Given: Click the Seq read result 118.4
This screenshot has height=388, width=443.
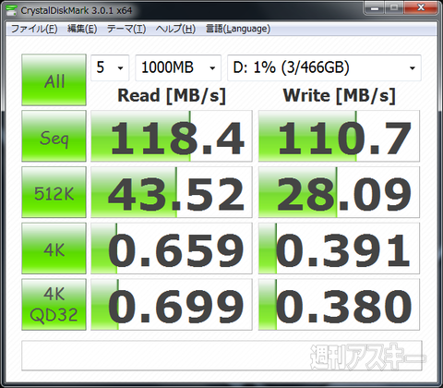Looking at the screenshot, I should [172, 136].
